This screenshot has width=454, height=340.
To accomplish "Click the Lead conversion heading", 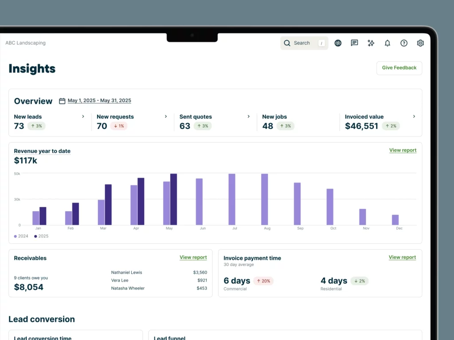I will point(42,319).
